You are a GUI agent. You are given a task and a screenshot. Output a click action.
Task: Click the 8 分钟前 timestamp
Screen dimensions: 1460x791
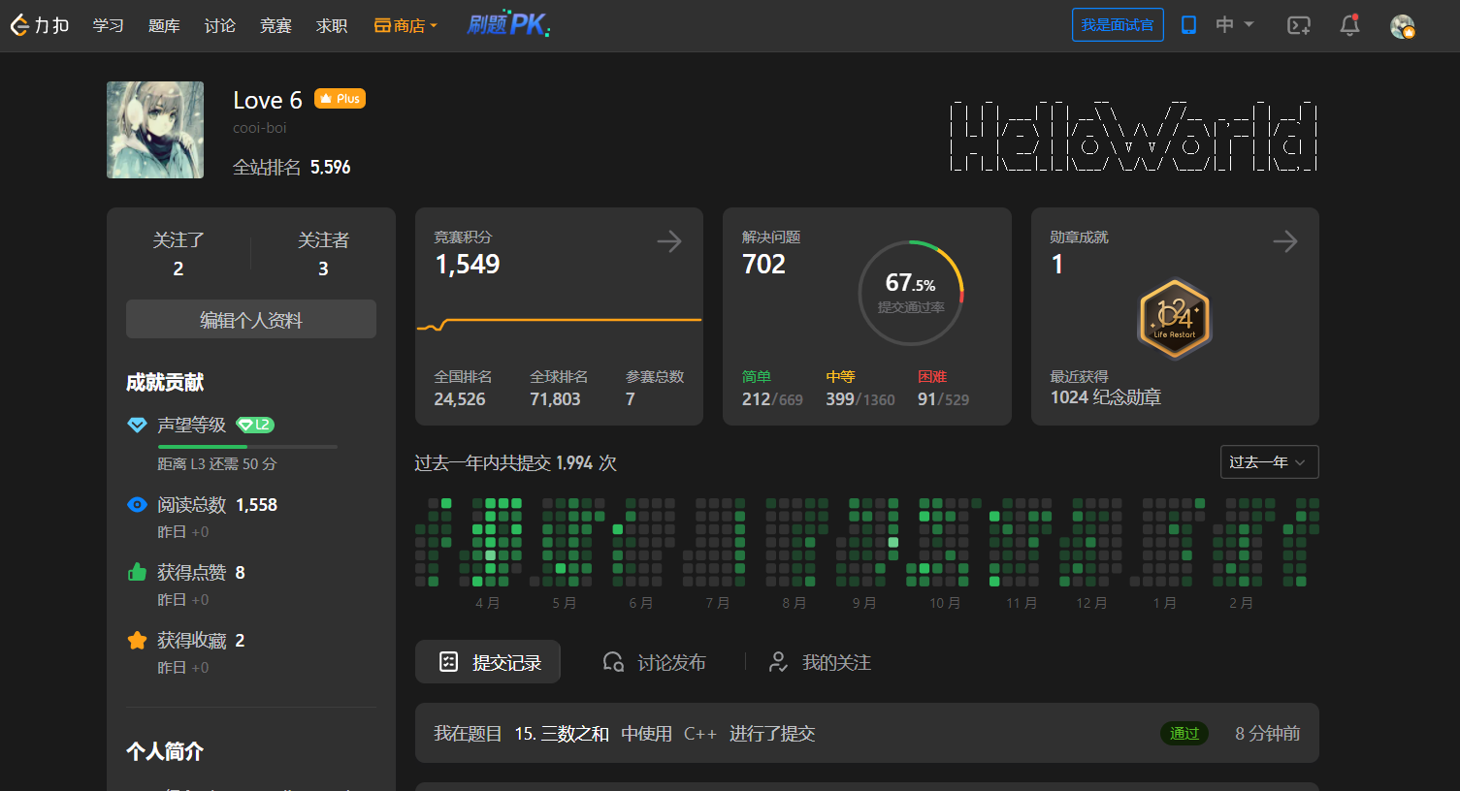pos(1267,734)
